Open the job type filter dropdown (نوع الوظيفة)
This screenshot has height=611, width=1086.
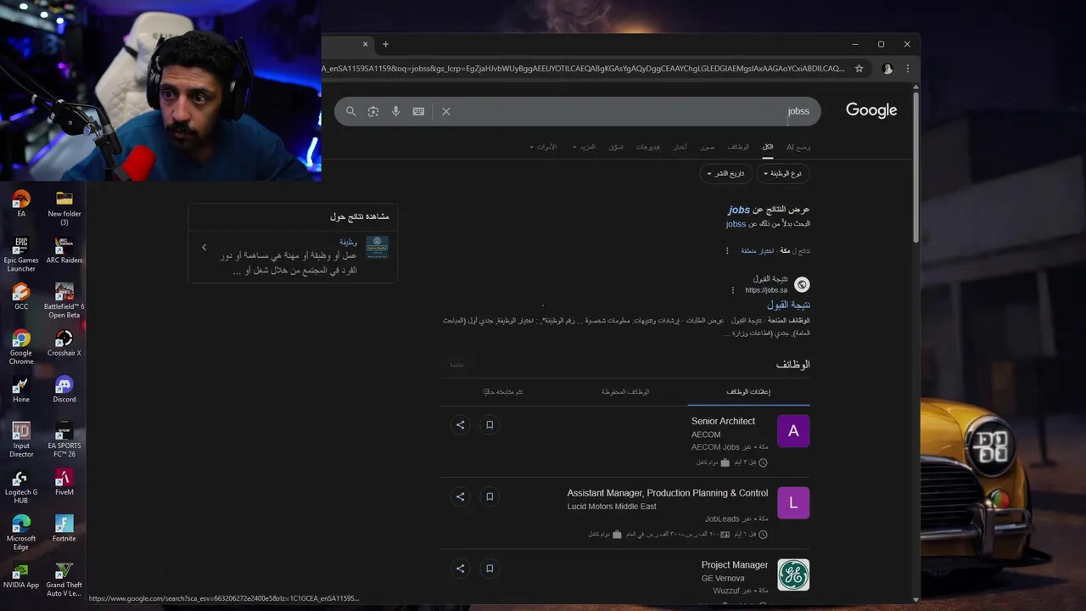tap(783, 174)
